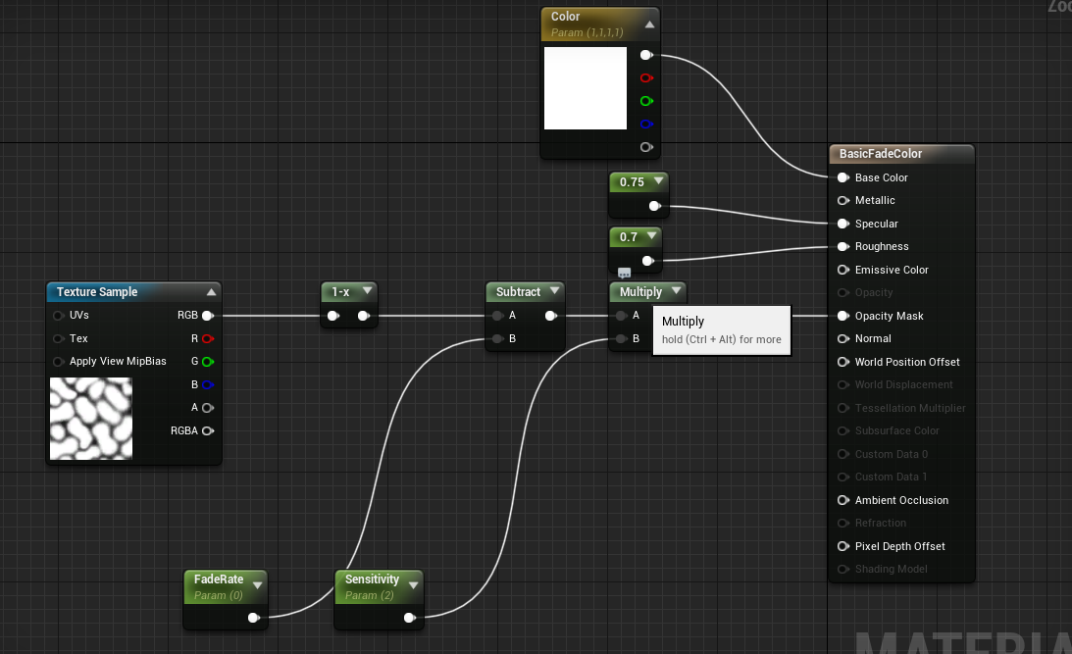Click the Emissive Color input pin
The width and height of the screenshot is (1072, 654).
point(842,270)
